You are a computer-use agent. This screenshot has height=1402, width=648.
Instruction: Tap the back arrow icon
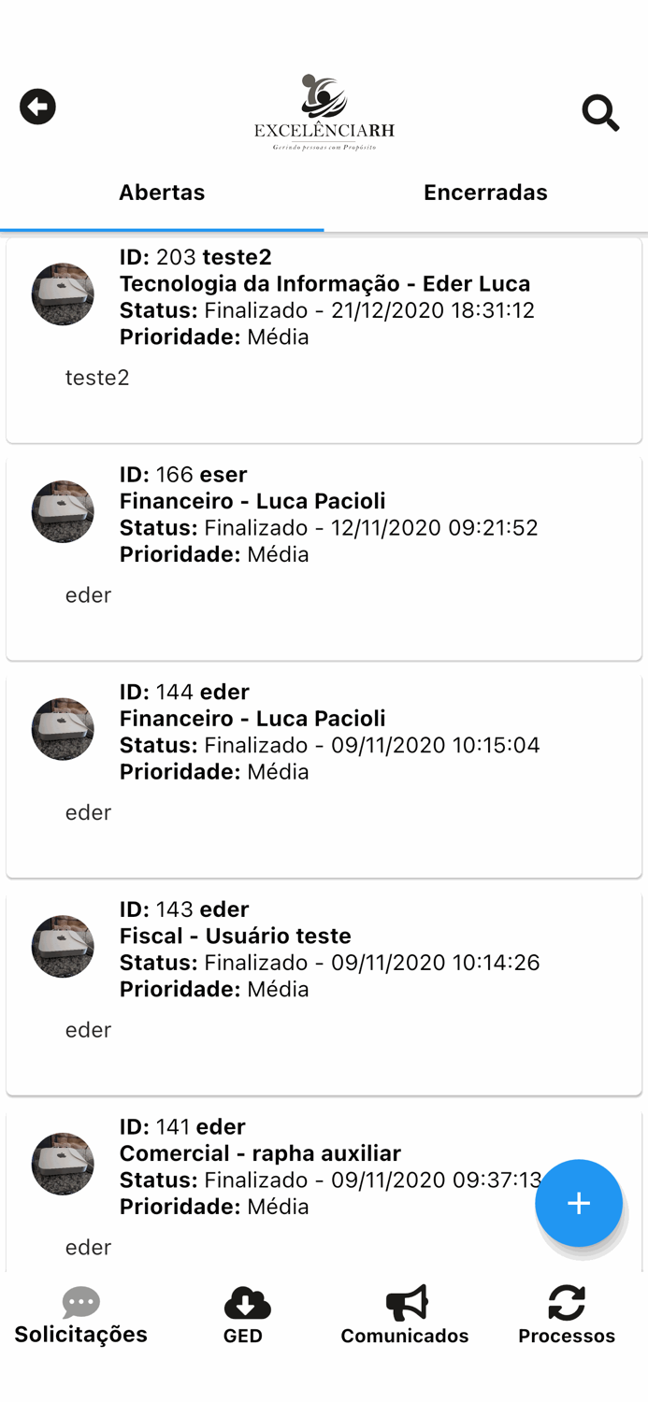(x=37, y=106)
